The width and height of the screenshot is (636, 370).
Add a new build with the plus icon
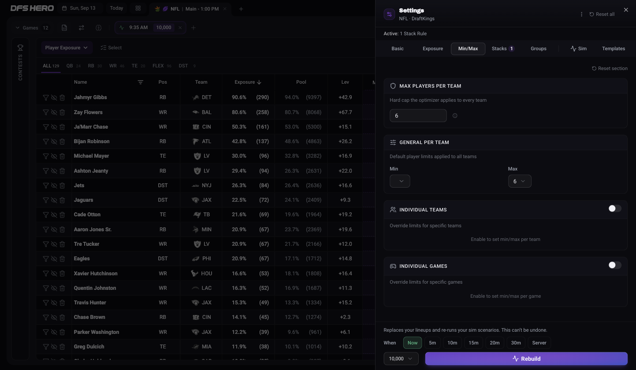click(x=193, y=28)
